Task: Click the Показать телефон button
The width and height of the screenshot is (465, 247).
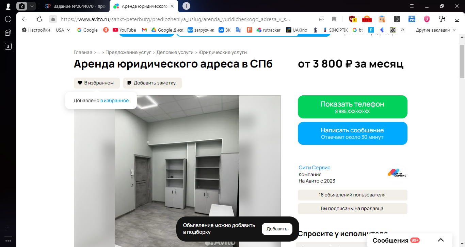Action: [x=352, y=107]
